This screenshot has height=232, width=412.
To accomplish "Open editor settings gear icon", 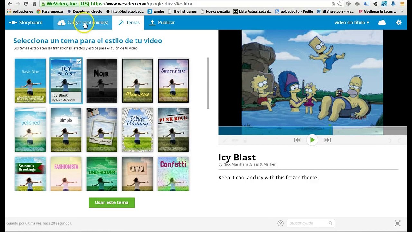I will pos(399,23).
